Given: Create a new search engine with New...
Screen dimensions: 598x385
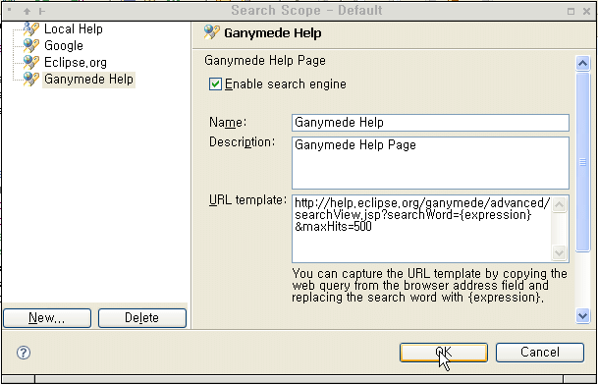Looking at the screenshot, I should coord(47,318).
